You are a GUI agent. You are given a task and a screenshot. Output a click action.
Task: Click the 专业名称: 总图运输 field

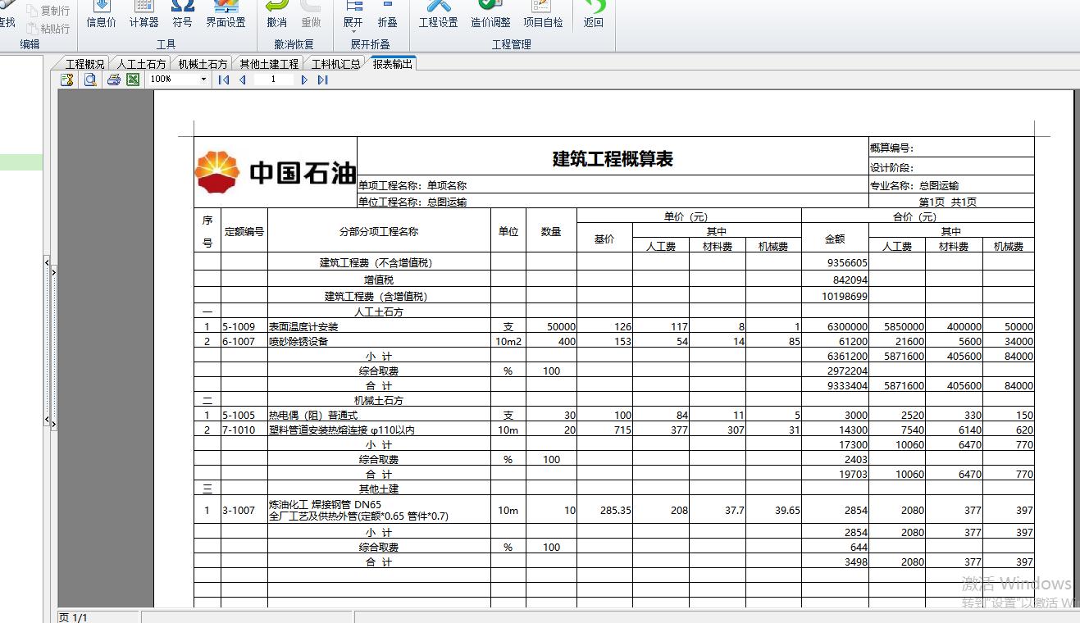click(914, 185)
